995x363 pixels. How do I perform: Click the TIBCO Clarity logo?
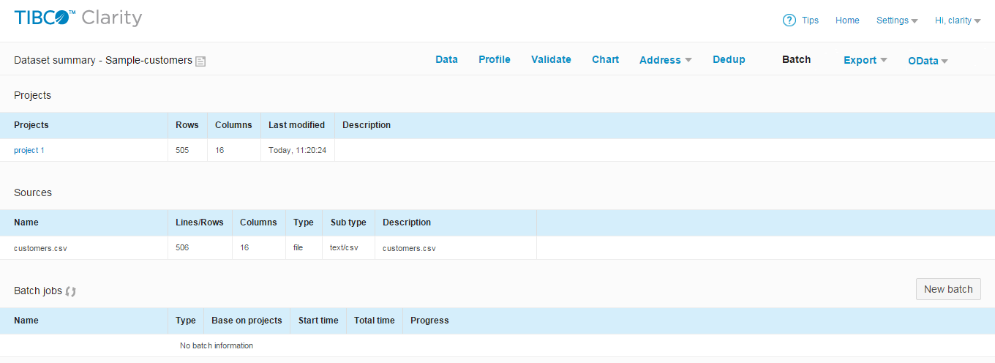78,19
